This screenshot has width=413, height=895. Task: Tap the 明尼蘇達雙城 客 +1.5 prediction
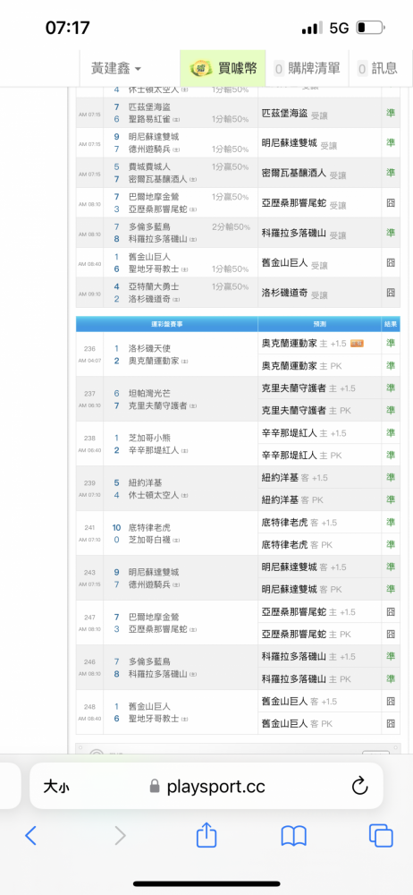pos(303,567)
